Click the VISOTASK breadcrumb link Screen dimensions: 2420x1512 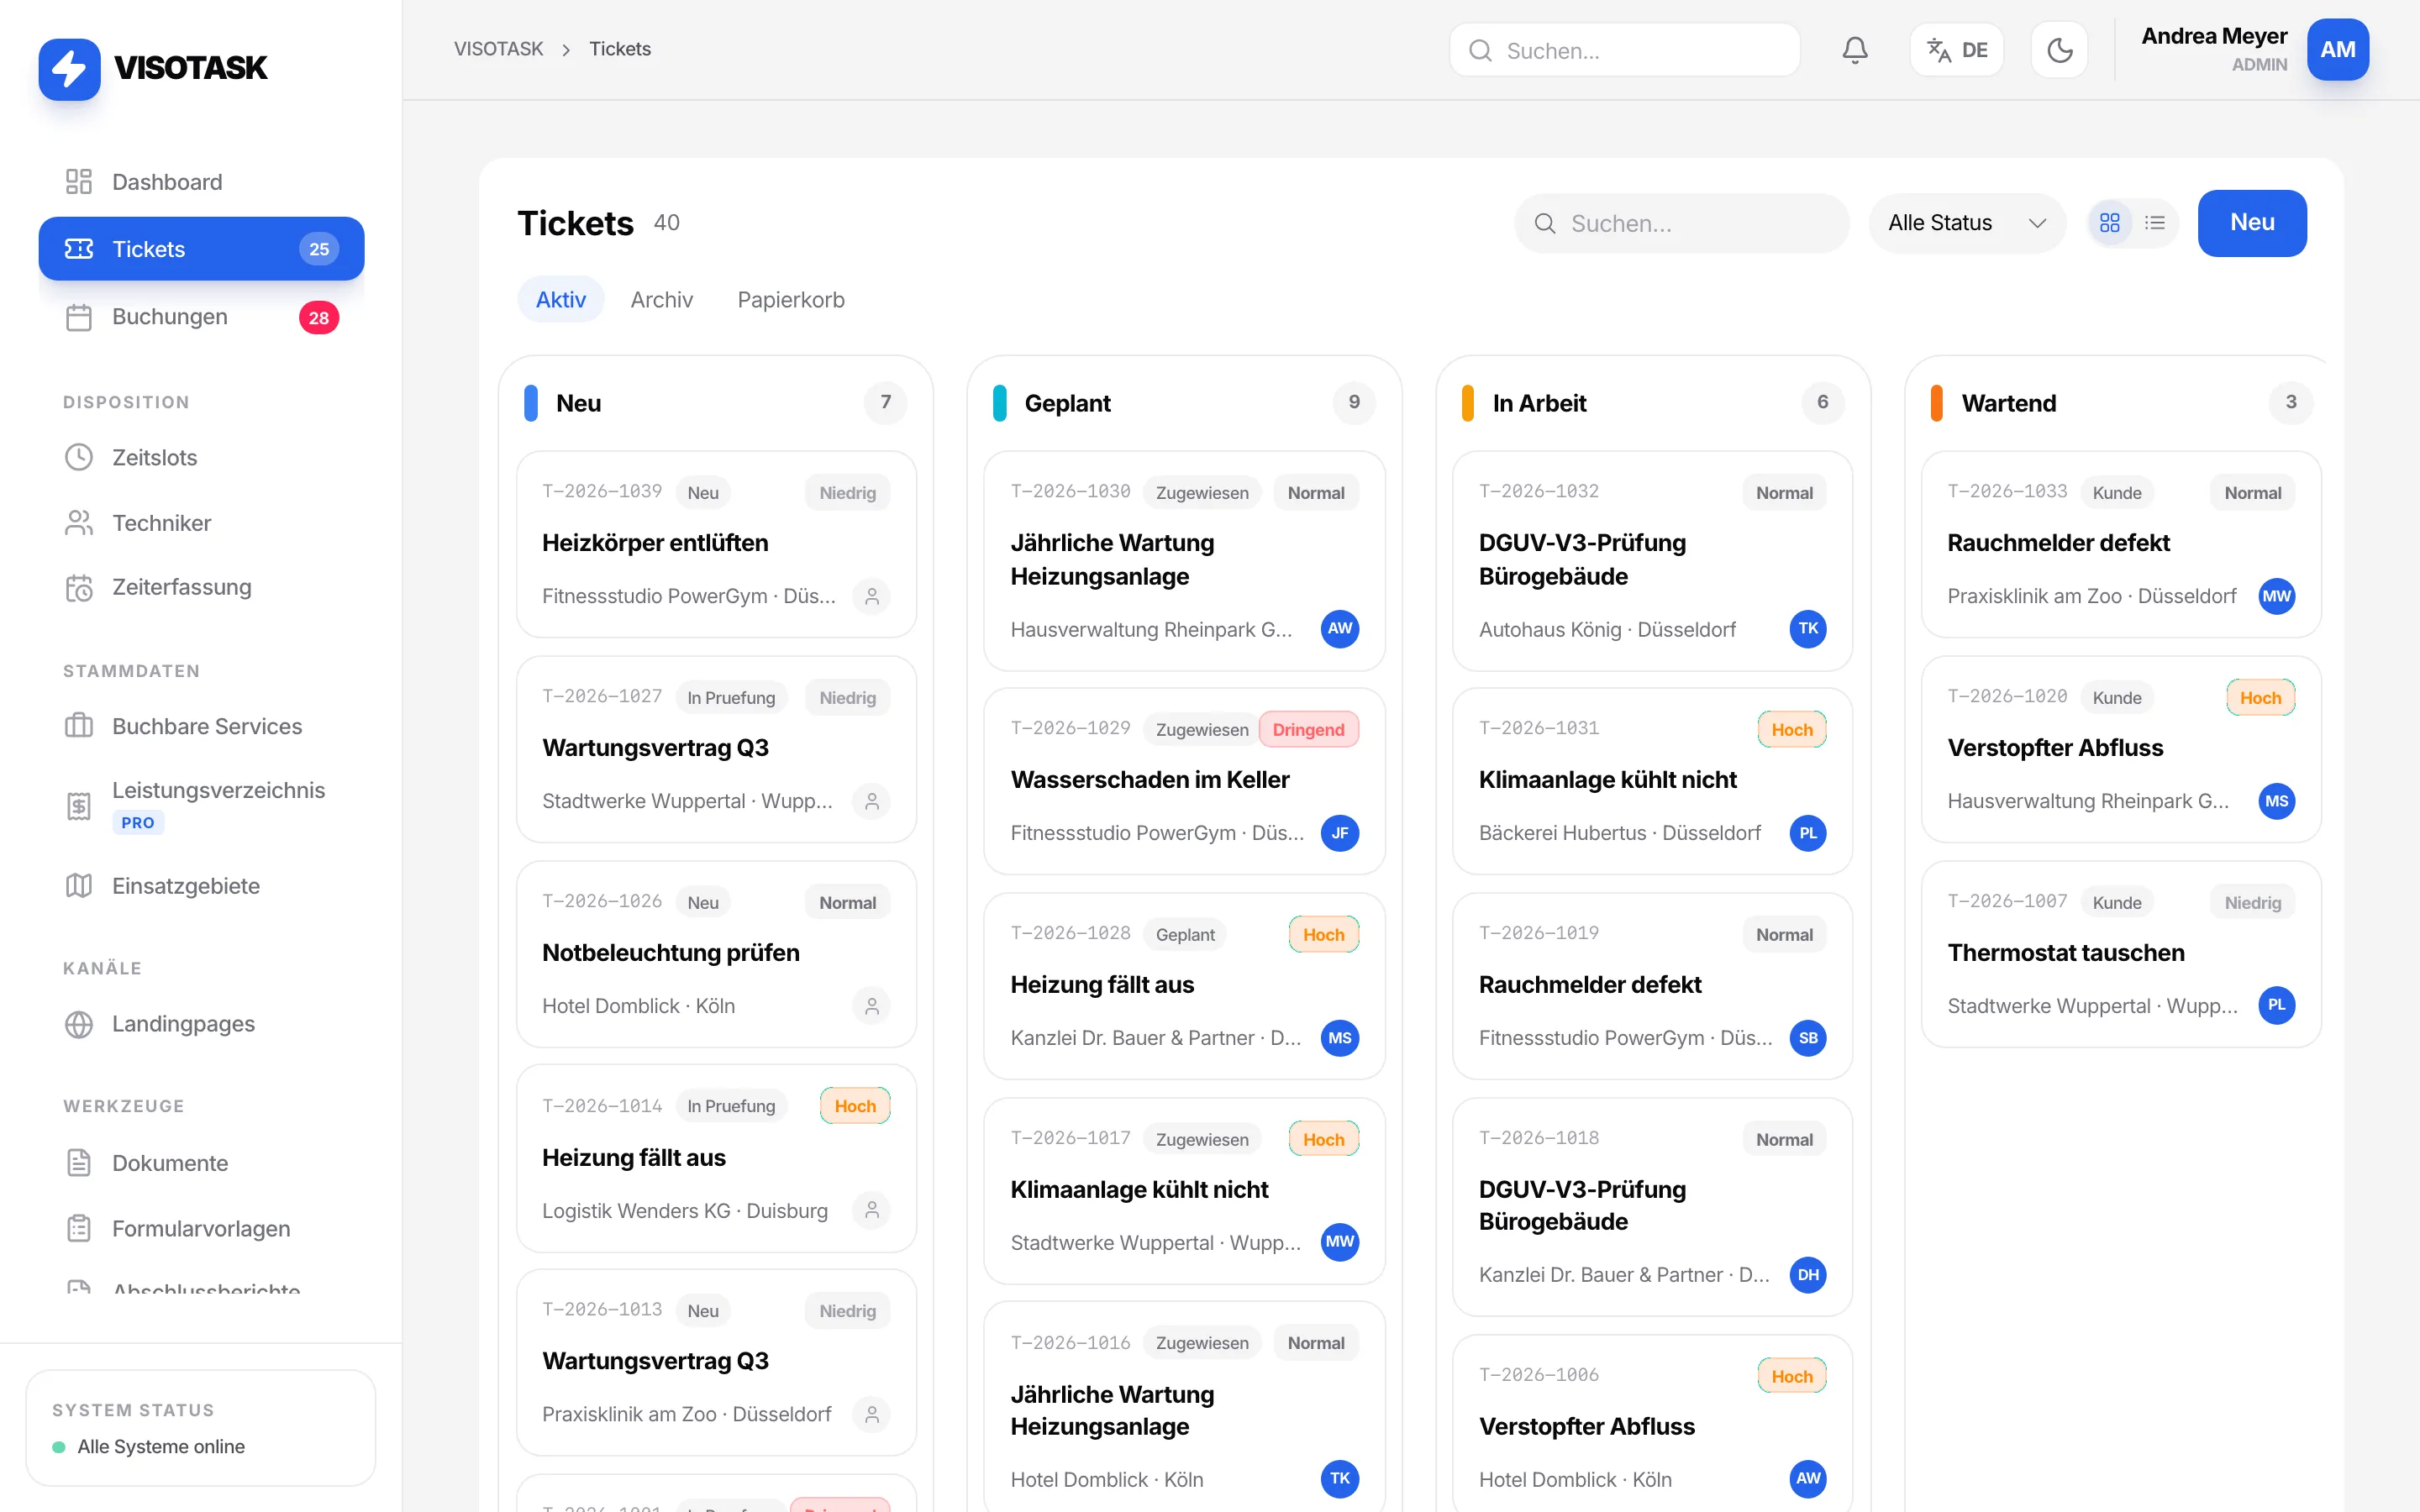point(498,49)
